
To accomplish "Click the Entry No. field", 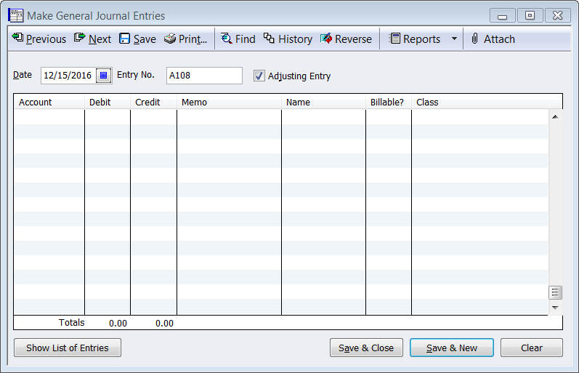I will 204,76.
